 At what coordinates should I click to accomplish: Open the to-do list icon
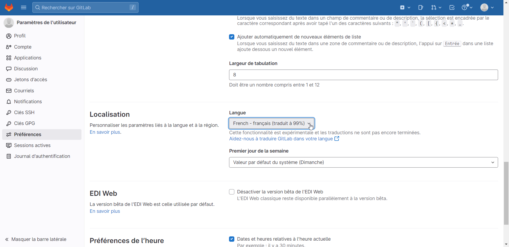[452, 7]
